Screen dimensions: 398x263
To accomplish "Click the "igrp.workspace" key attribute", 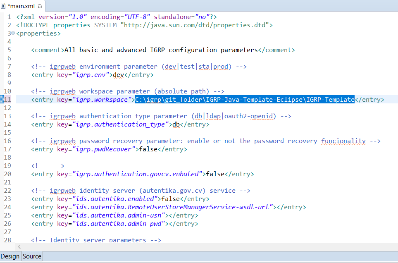I will click(104, 100).
